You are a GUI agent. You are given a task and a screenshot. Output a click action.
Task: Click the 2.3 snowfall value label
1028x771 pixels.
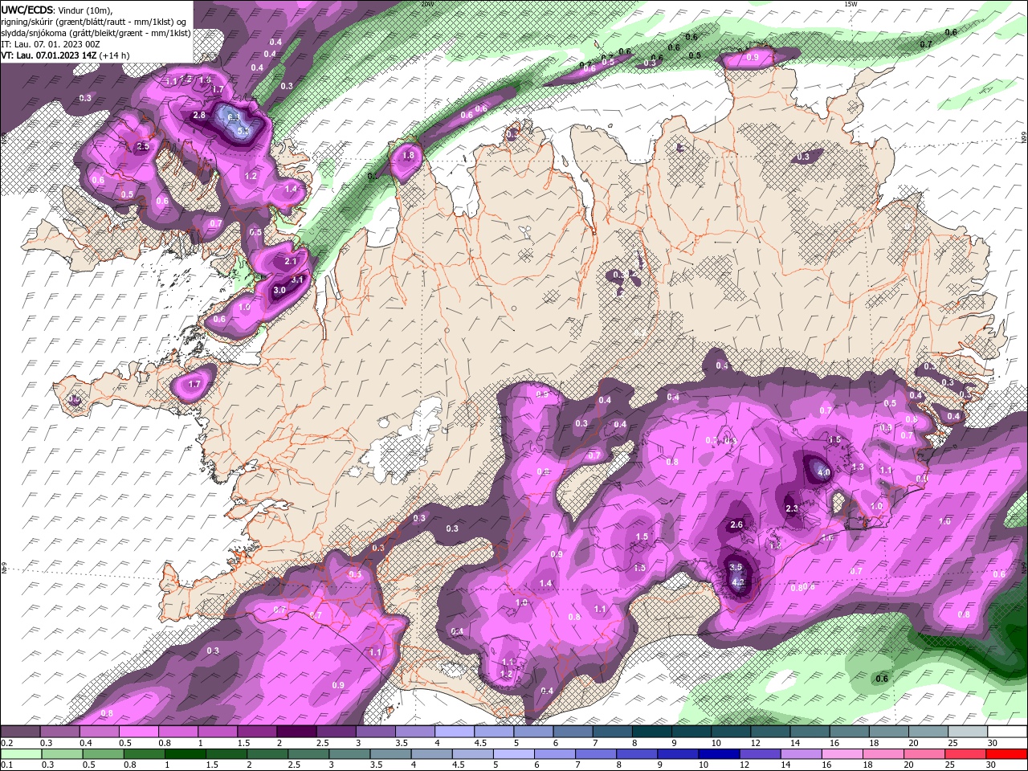(x=791, y=508)
